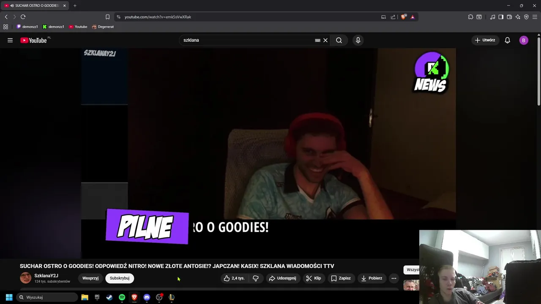The image size is (541, 304).
Task: Open the tab search icon in toolbar
Action: tap(479, 17)
